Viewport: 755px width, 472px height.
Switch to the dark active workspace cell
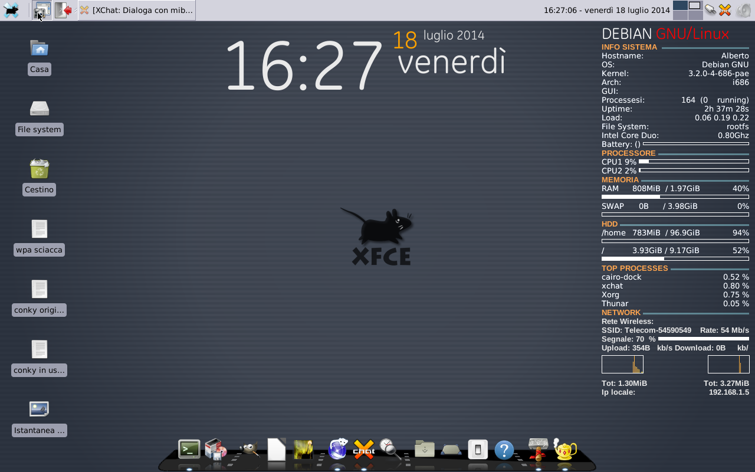click(x=680, y=5)
